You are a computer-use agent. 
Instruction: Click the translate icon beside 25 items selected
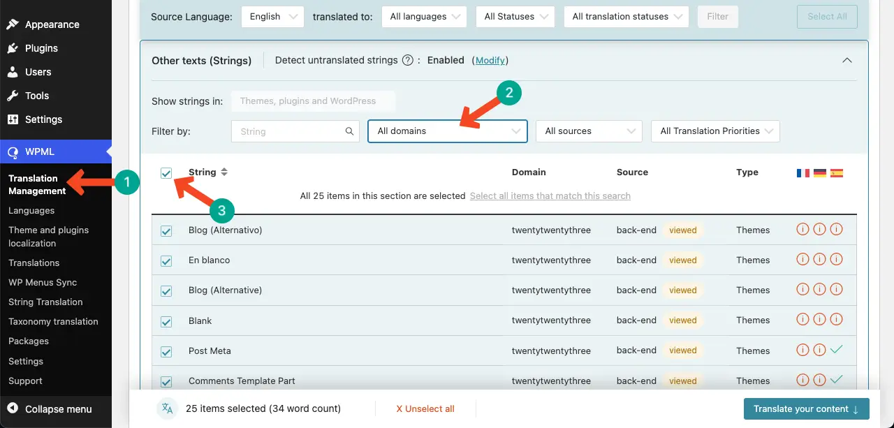pyautogui.click(x=167, y=408)
